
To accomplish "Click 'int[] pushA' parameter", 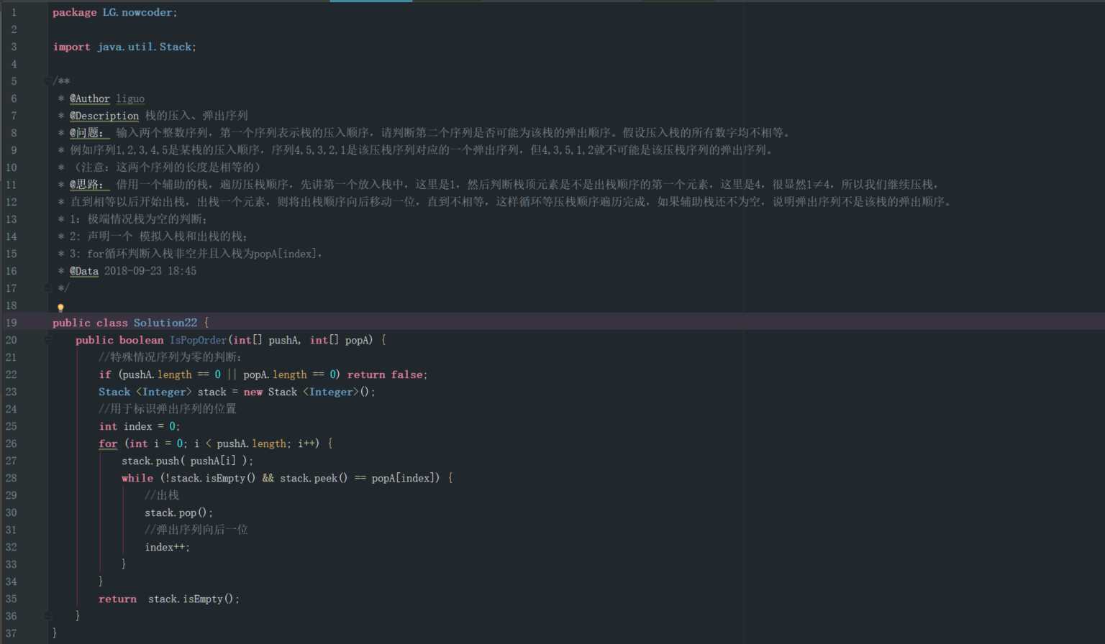I will 265,340.
